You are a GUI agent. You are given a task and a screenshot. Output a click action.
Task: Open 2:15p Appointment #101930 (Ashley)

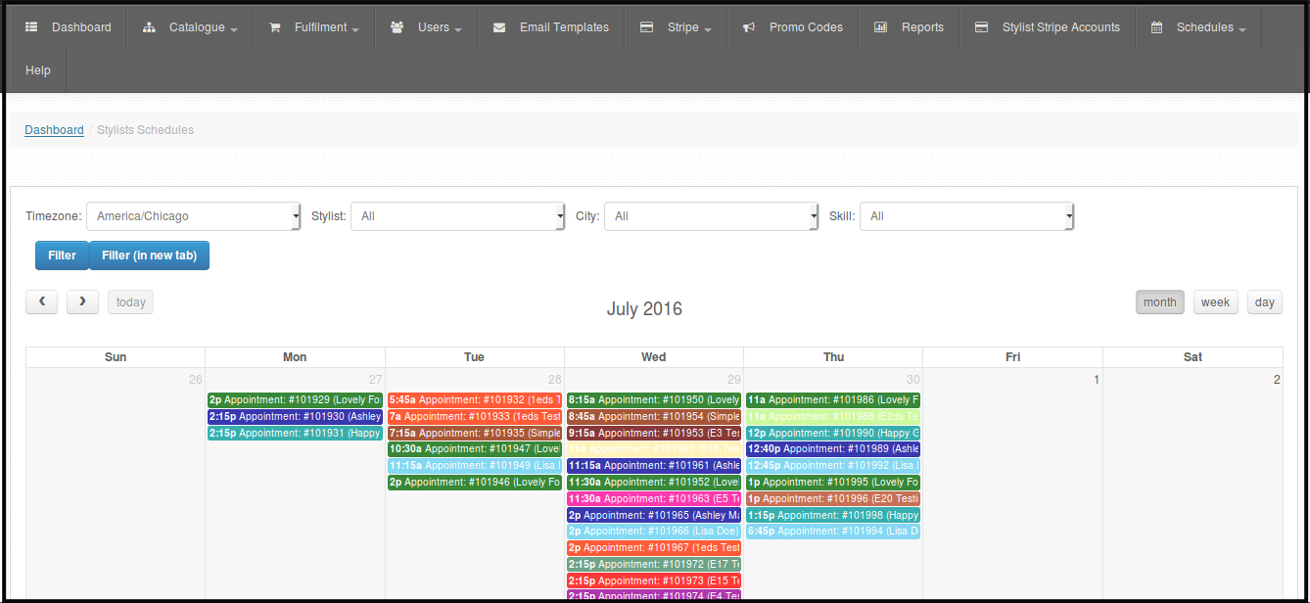(x=295, y=417)
